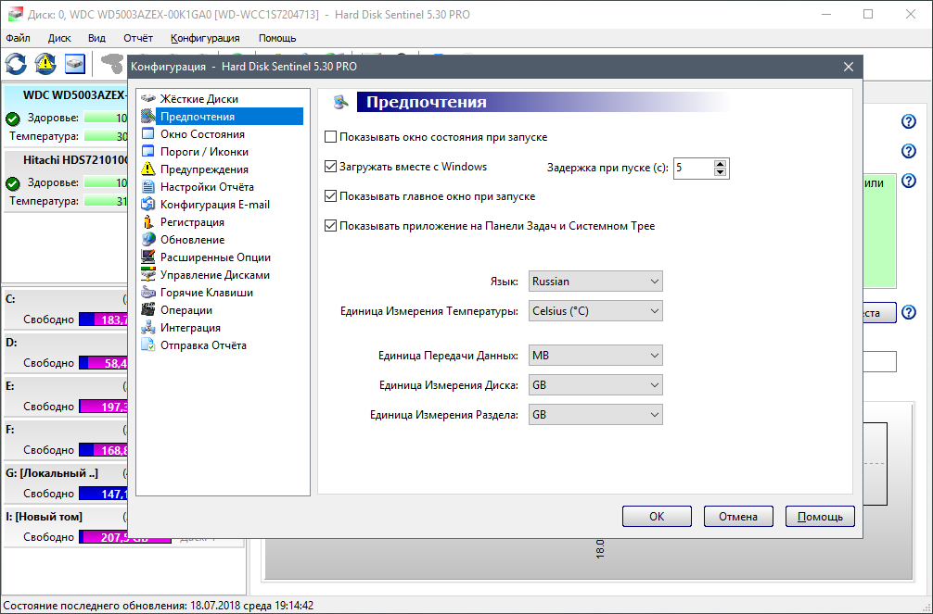Enable Показывать окно состояния при запуске

[x=331, y=137]
